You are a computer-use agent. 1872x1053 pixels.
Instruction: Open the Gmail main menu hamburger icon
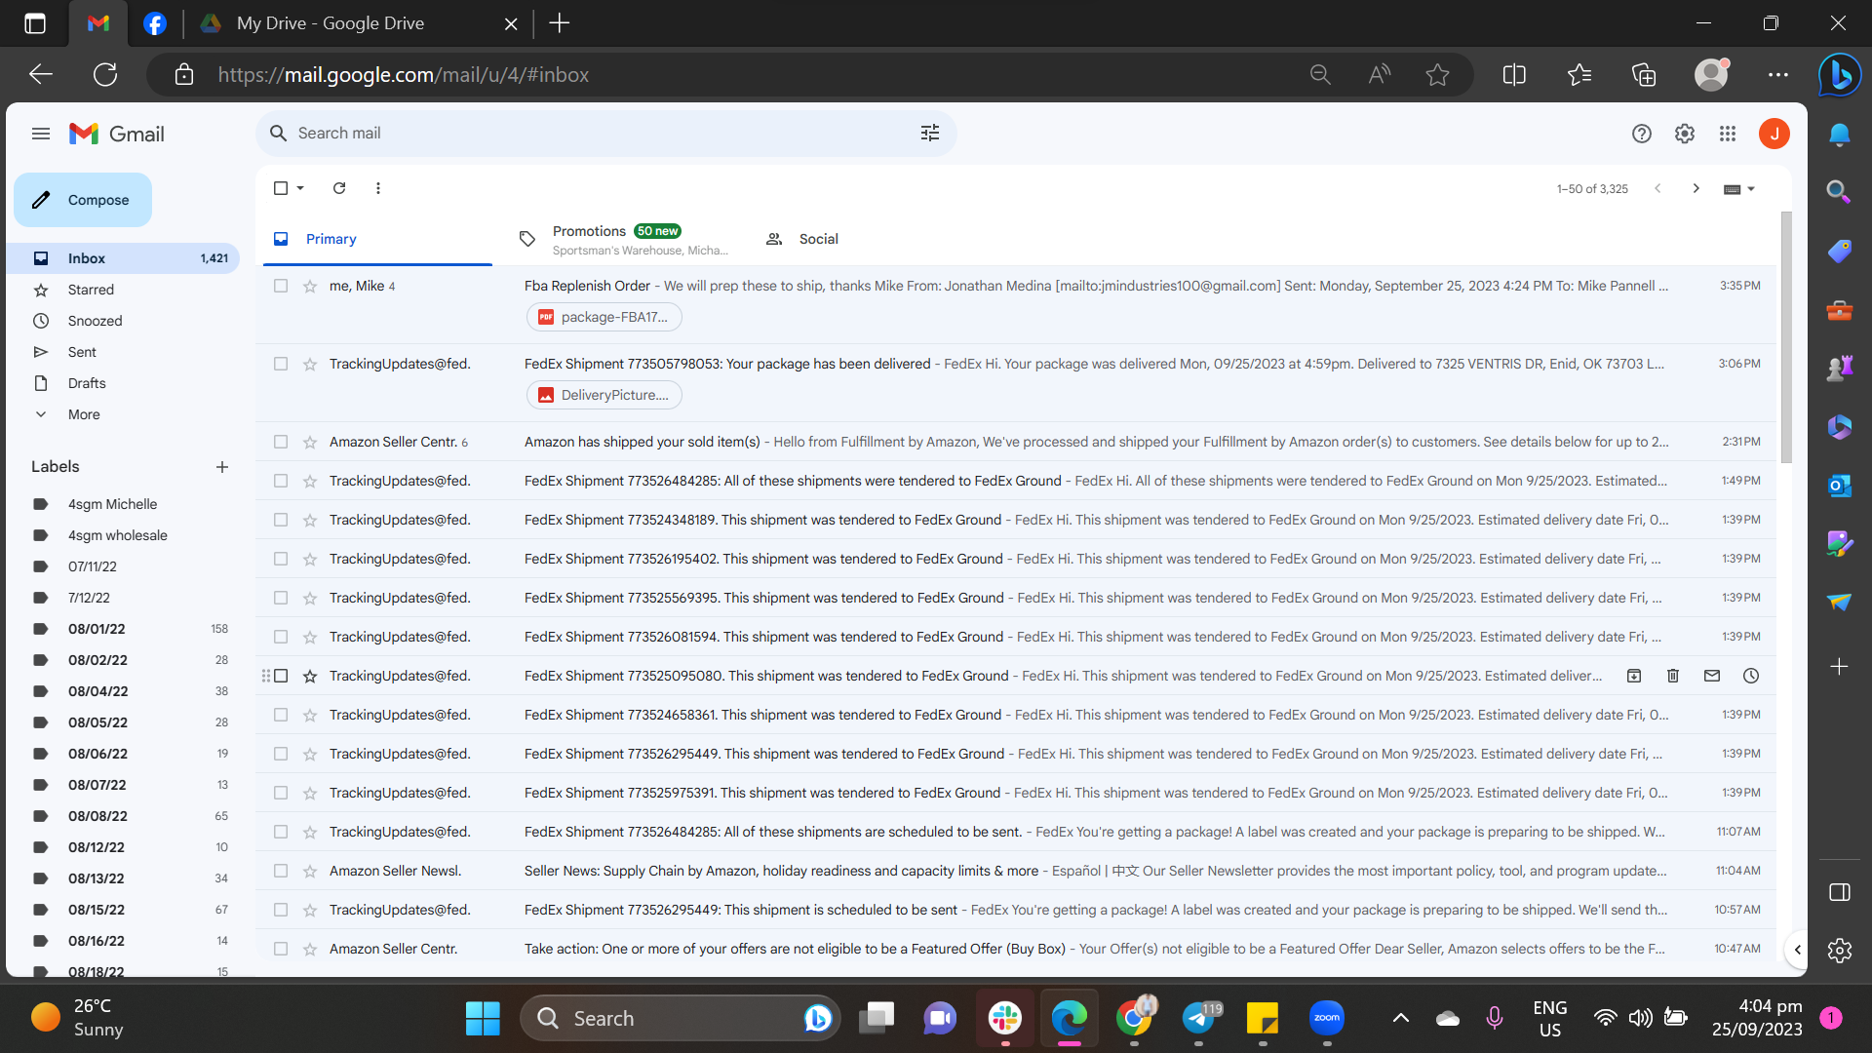click(x=40, y=134)
